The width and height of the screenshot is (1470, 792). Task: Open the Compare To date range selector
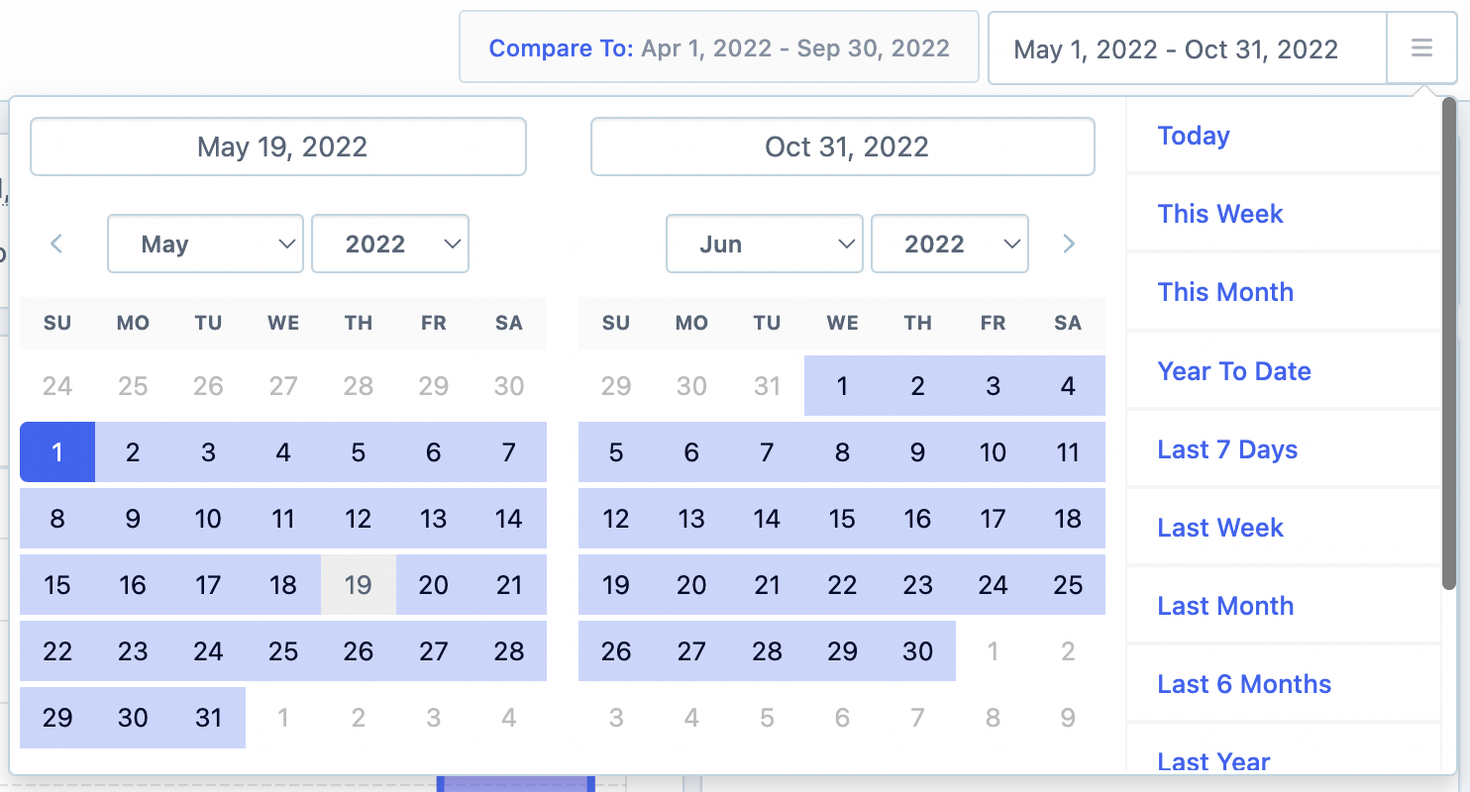point(718,48)
